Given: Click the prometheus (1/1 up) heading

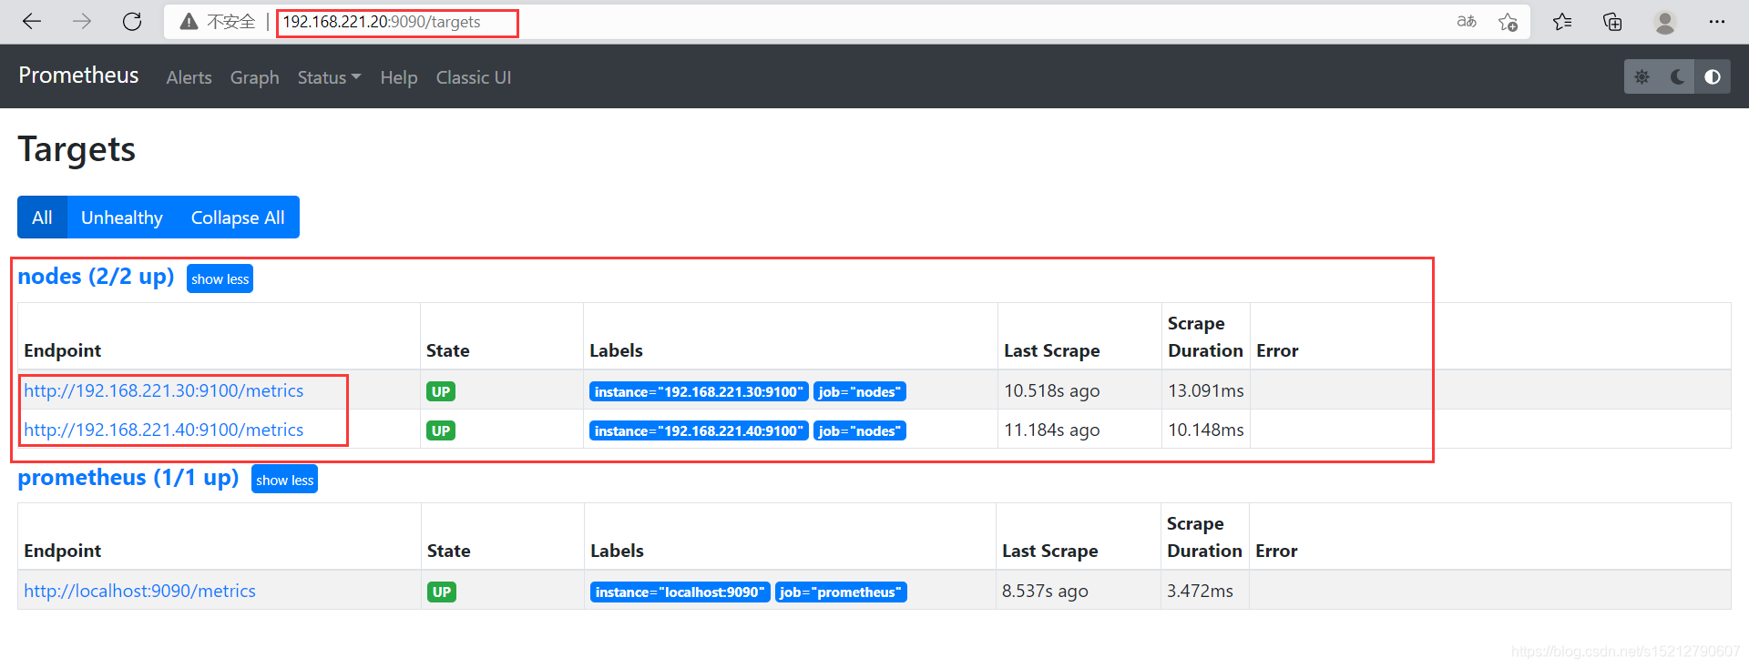Looking at the screenshot, I should click(128, 478).
